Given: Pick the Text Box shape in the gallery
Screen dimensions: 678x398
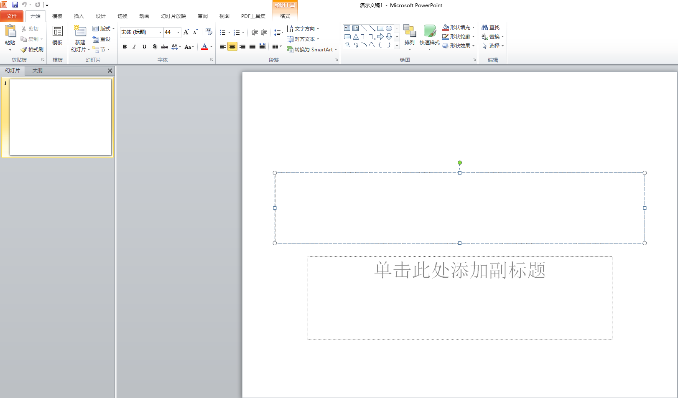Looking at the screenshot, I should pyautogui.click(x=347, y=28).
